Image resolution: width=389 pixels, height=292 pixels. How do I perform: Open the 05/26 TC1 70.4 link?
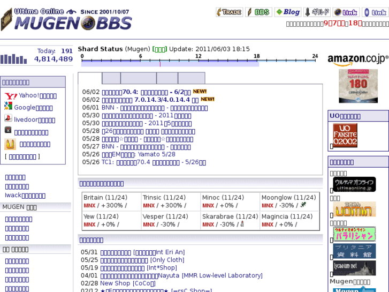point(154,162)
